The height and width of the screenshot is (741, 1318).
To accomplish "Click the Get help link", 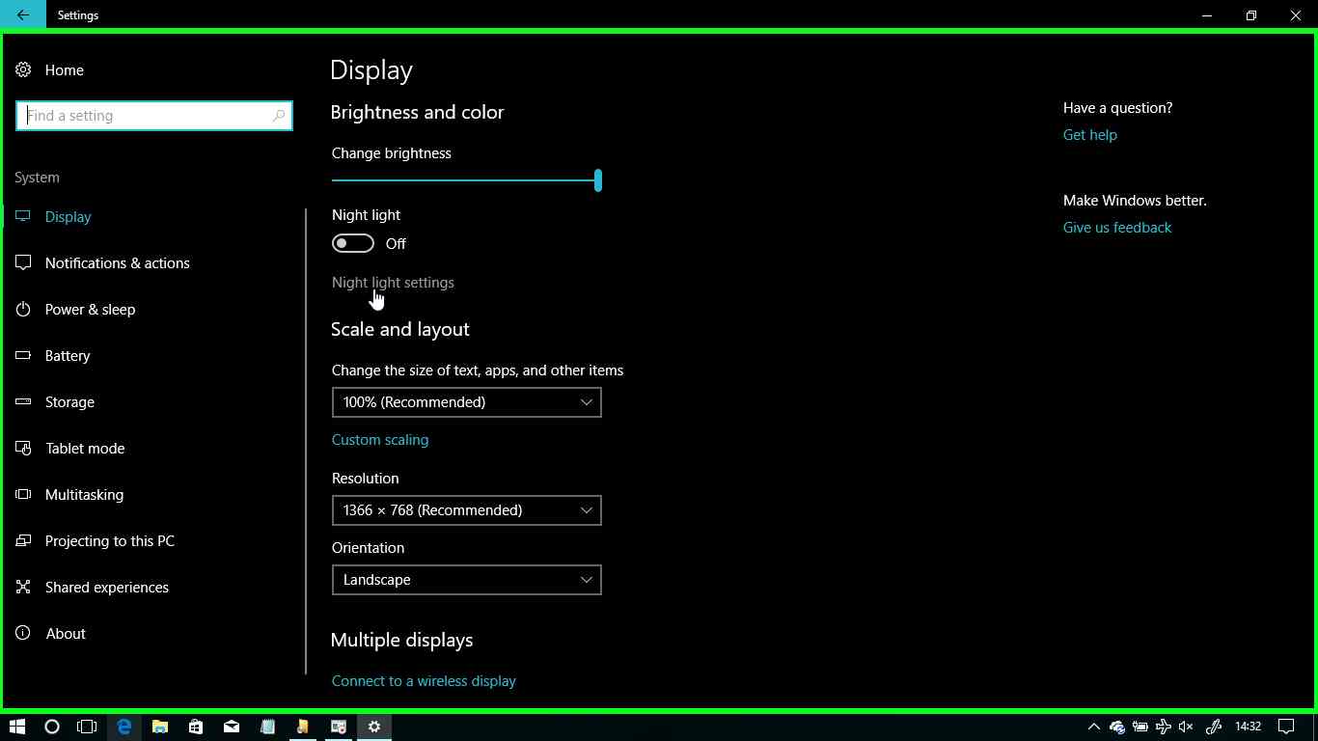I will point(1090,135).
